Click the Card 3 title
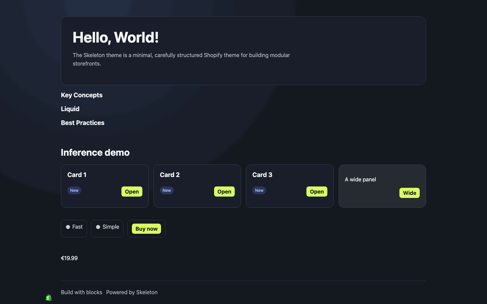Image resolution: width=487 pixels, height=304 pixels. coord(262,175)
